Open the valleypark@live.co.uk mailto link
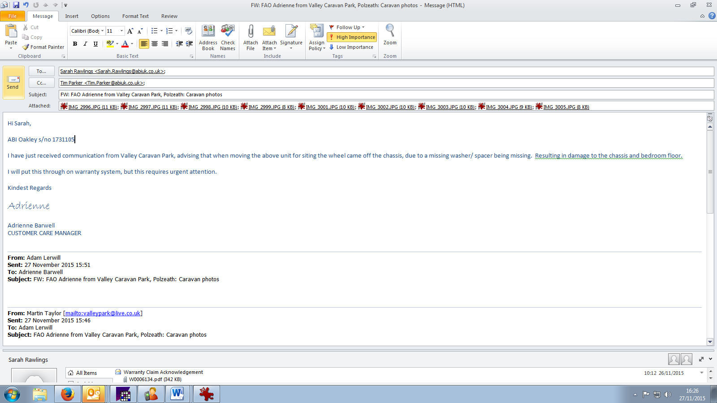This screenshot has height=403, width=717. [x=103, y=313]
